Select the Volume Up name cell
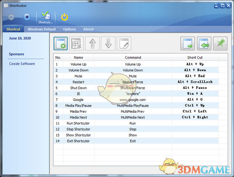Image resolution: width=234 pixels, height=177 pixels. [x=78, y=64]
